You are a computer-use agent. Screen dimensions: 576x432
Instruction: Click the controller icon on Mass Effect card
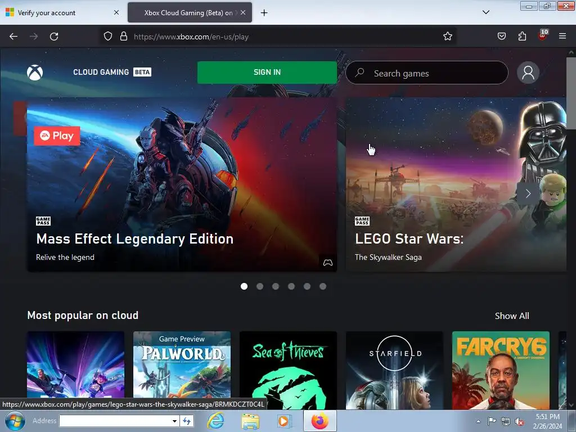click(328, 263)
